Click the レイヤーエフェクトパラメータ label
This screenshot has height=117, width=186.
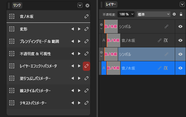pos(38,66)
